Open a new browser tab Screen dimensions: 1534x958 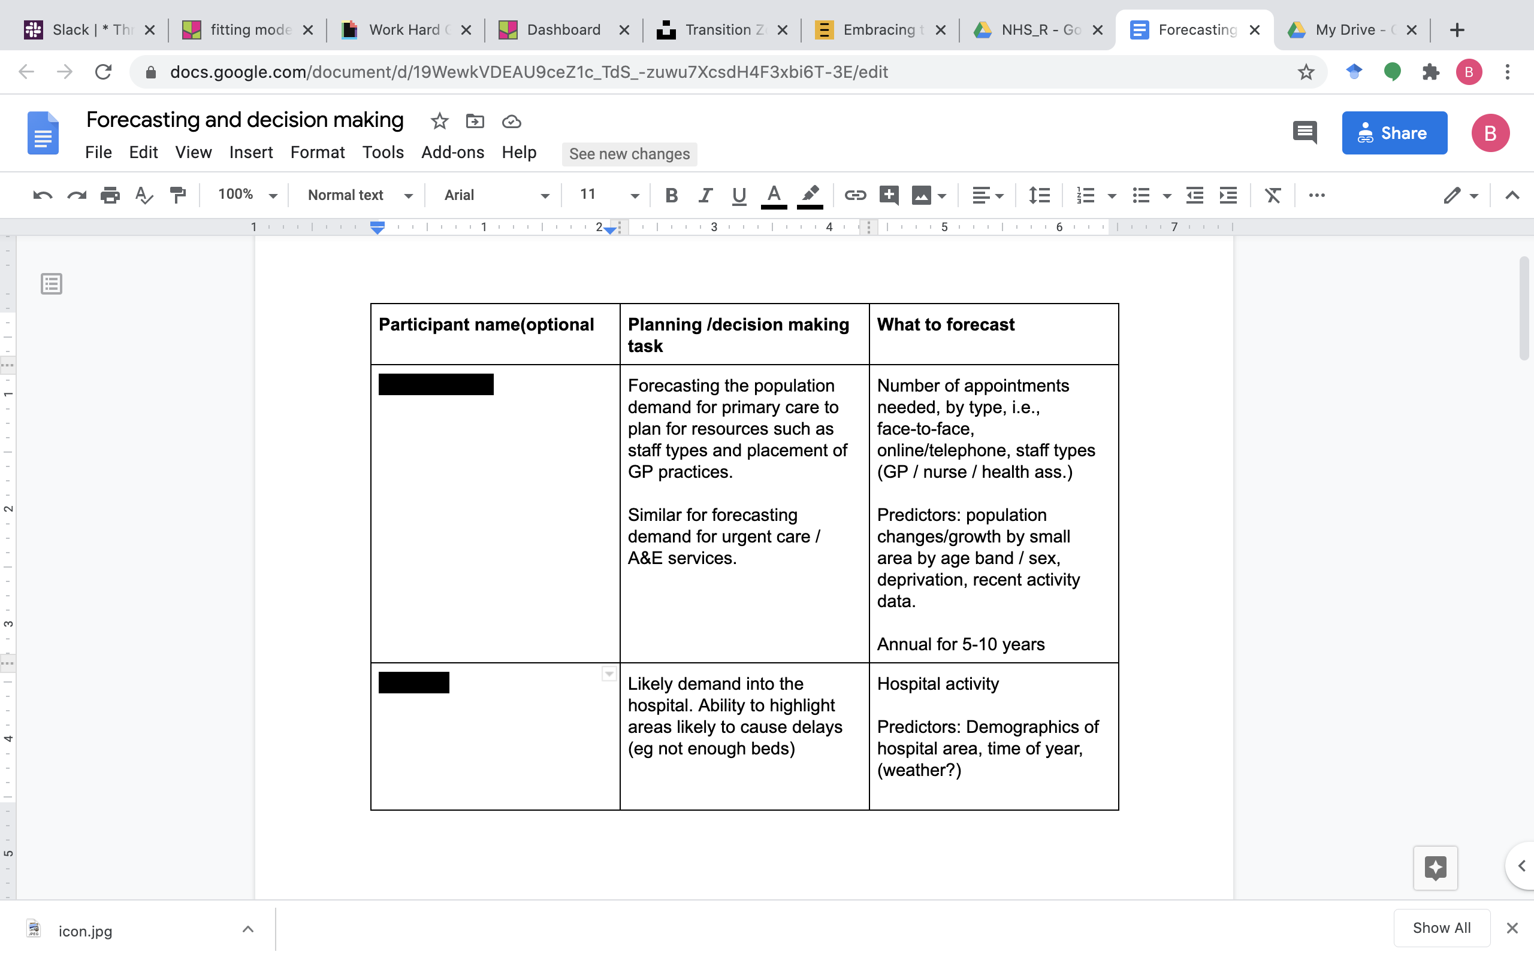click(1457, 30)
